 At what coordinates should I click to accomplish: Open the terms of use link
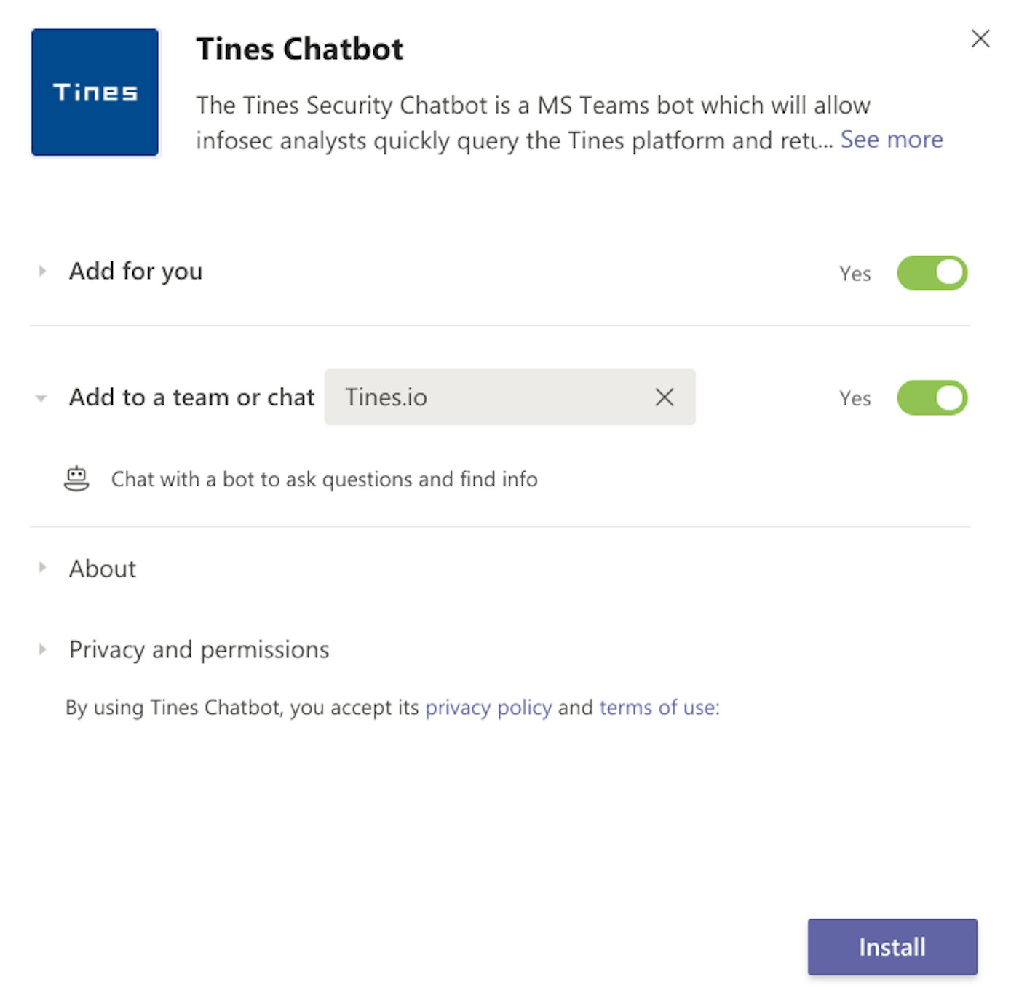(x=657, y=708)
